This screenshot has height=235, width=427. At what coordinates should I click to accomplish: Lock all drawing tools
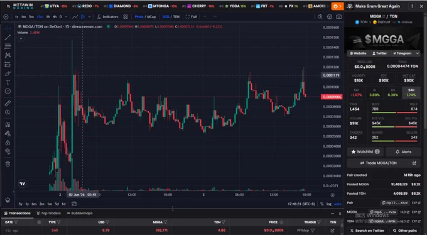tap(8, 143)
